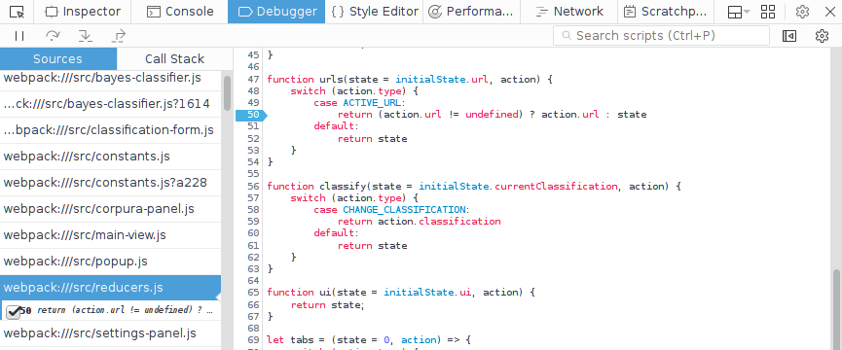Open classification-form.js source file
The width and height of the screenshot is (842, 350).
coord(110,130)
